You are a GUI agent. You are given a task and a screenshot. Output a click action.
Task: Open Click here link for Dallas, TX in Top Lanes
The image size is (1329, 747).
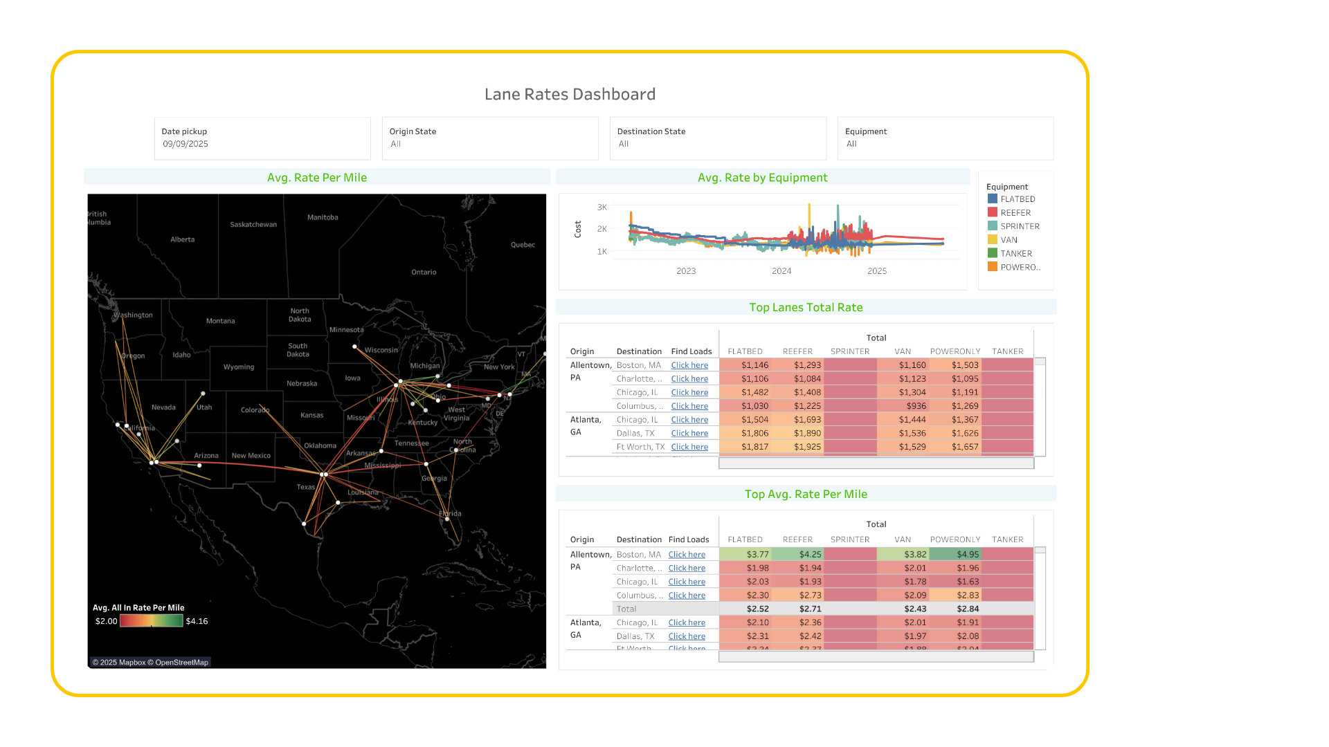[x=689, y=434]
